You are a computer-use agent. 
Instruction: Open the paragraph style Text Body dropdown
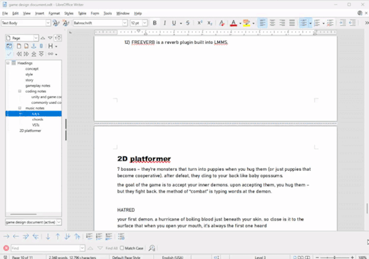pyautogui.click(x=48, y=23)
